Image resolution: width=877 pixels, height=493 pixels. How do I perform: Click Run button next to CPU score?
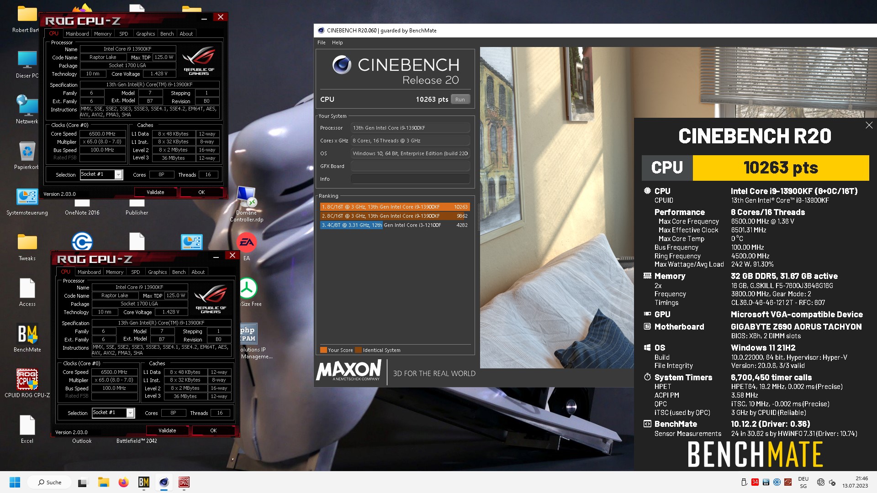pyautogui.click(x=460, y=100)
